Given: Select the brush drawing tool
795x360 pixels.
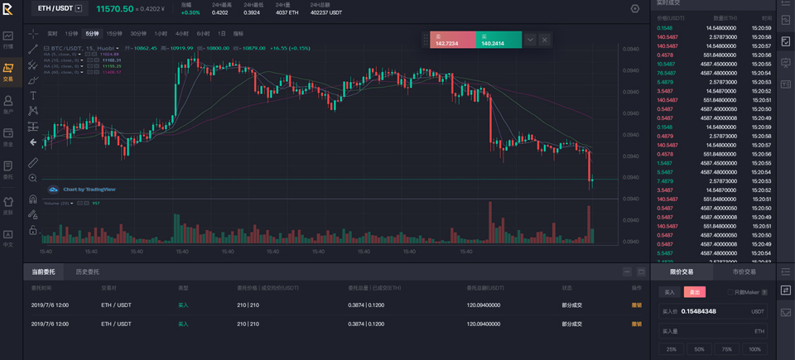Looking at the screenshot, I should pyautogui.click(x=33, y=80).
